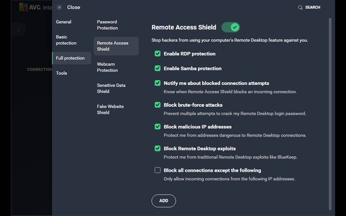Click the Search magnifier icon
This screenshot has height=216, width=346.
tap(300, 7)
